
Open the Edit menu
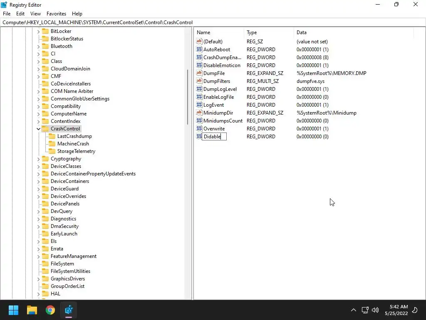click(20, 14)
